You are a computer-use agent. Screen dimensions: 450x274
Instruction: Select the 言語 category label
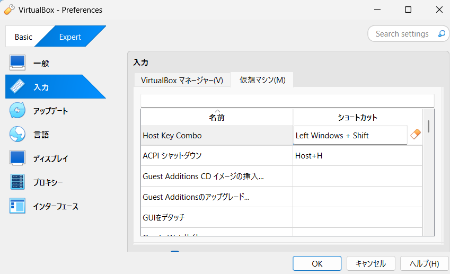(x=41, y=135)
